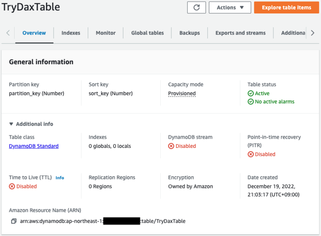321x236 pixels.
Task: Click the No active alarms check icon
Action: pos(250,102)
